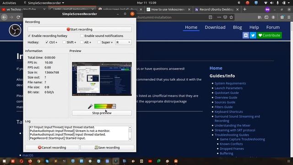Check the Alt + hotkey modifier

[81, 42]
